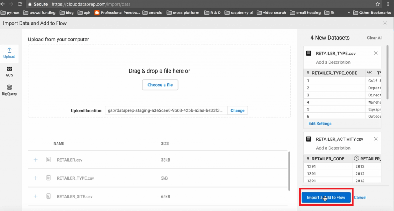
Task: Bookmark this page with star icon
Action: 377,4
